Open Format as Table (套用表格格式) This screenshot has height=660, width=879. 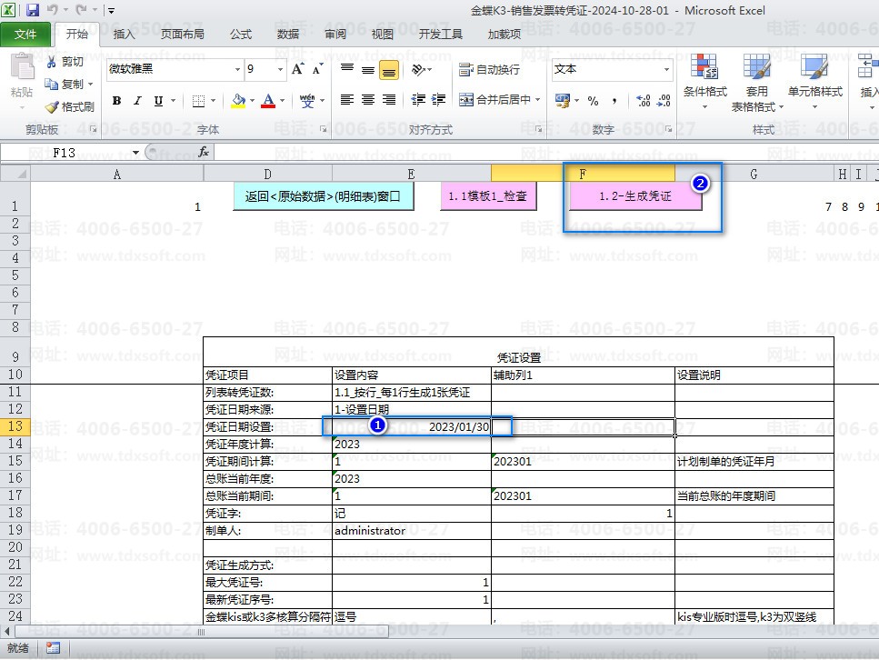coord(757,83)
